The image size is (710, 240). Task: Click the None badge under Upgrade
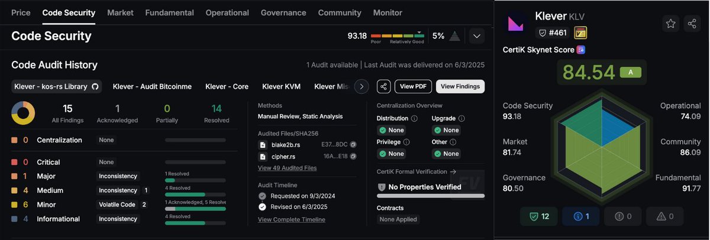(447, 130)
